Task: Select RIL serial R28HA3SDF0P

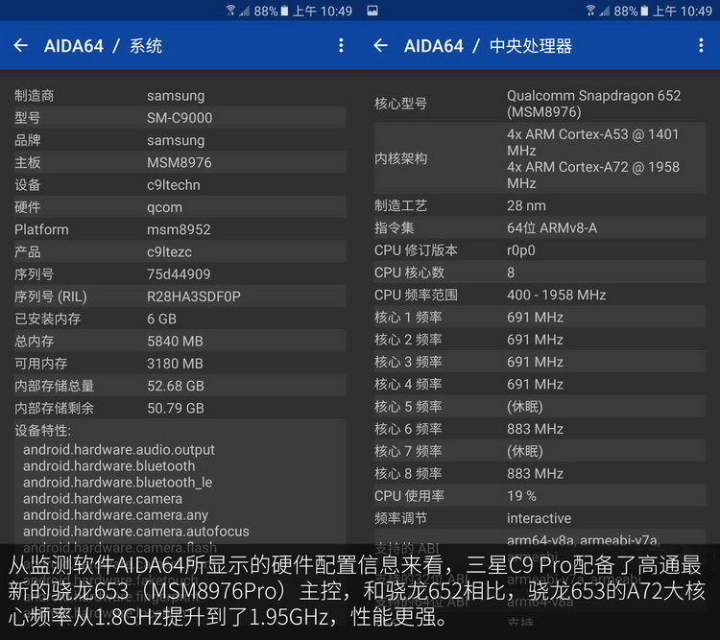Action: click(x=194, y=296)
